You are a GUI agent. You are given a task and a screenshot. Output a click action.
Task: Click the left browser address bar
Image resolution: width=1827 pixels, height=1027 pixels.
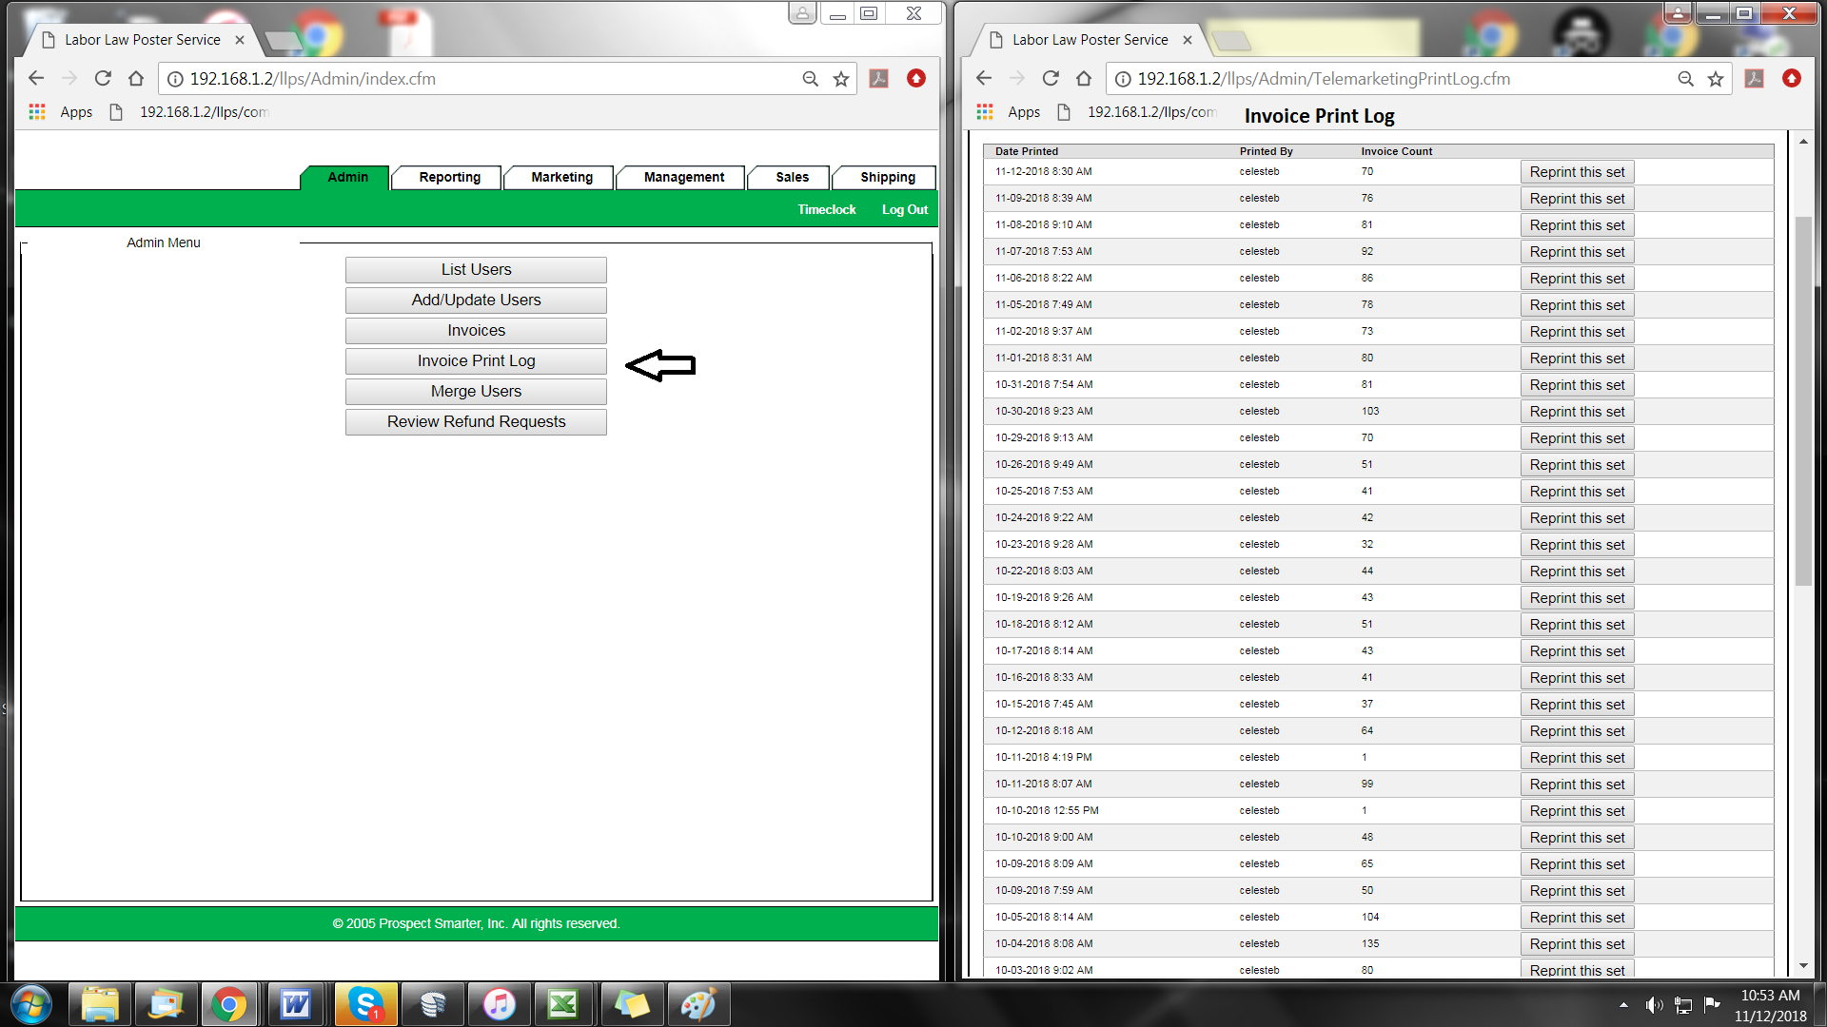coord(476,79)
